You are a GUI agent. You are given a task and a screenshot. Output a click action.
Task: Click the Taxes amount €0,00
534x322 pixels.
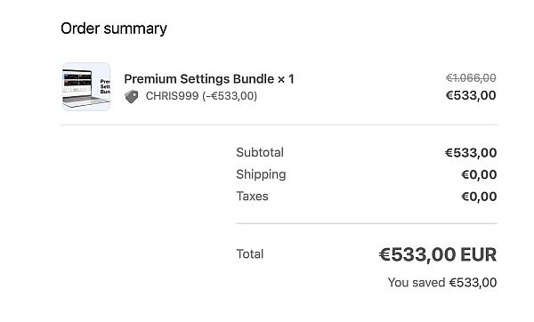[x=479, y=197]
